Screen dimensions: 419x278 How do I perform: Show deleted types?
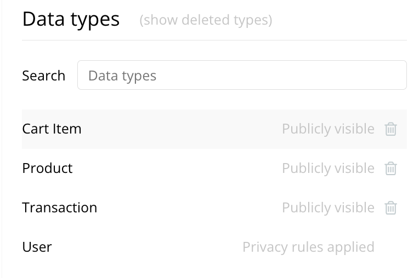(x=206, y=20)
